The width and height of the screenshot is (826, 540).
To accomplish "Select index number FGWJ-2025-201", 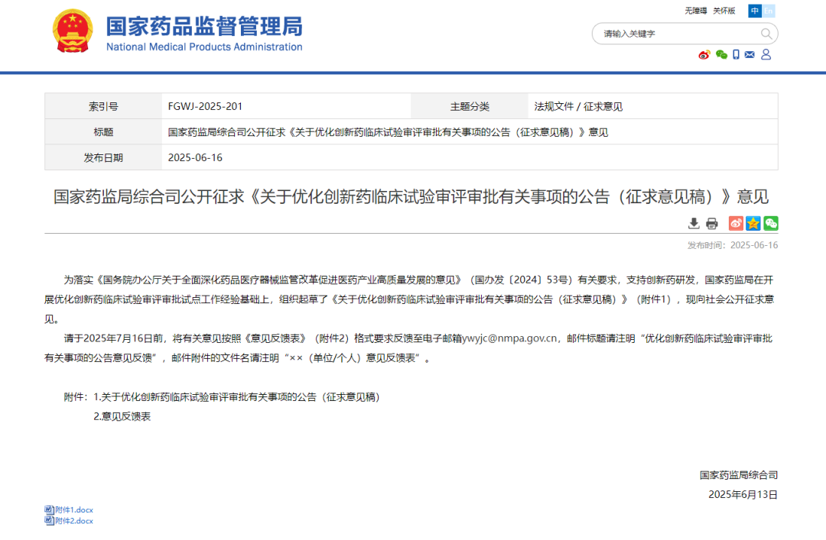I will [x=205, y=106].
